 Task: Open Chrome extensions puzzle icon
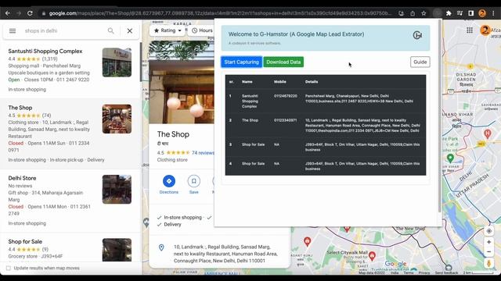coord(449,13)
